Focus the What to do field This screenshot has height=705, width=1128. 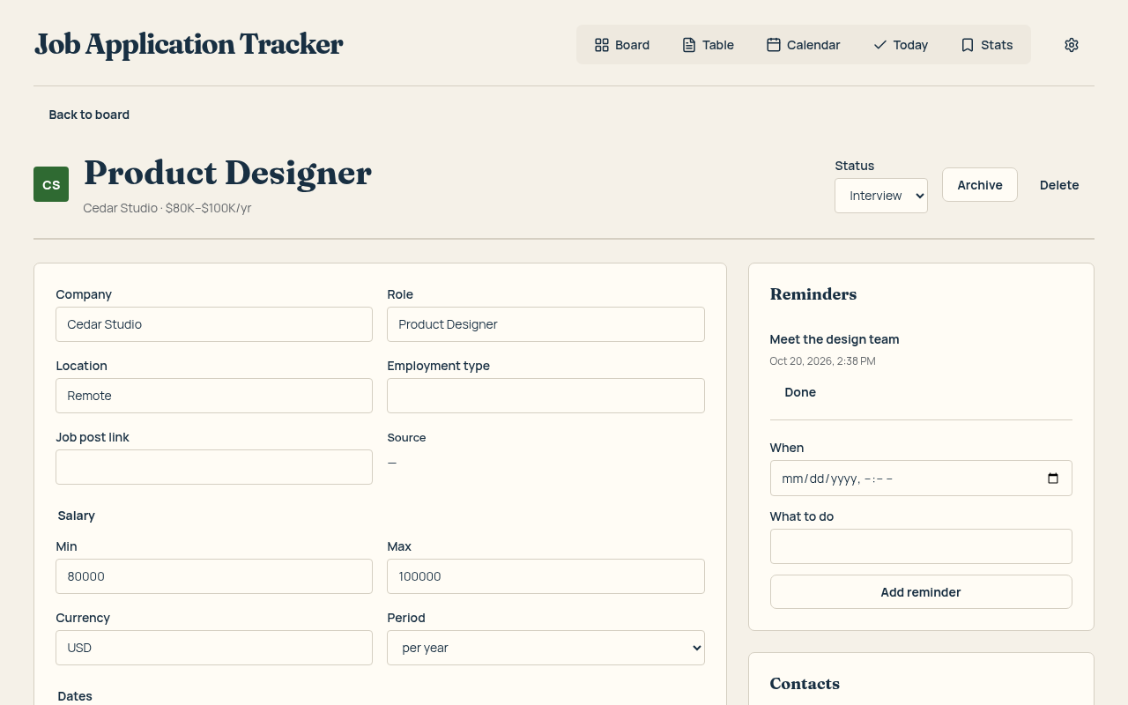(x=921, y=546)
